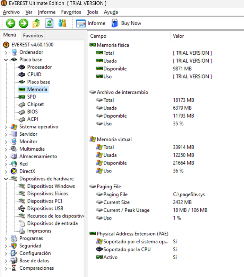Expand the Monitor tree node
The height and width of the screenshot is (277, 244).
[6, 142]
